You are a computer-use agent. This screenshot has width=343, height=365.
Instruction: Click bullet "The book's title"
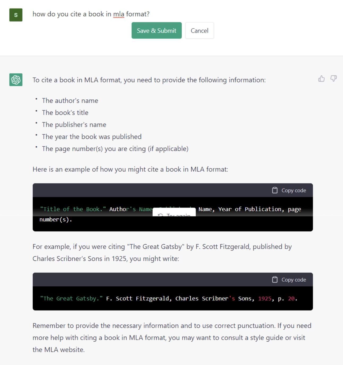[65, 113]
